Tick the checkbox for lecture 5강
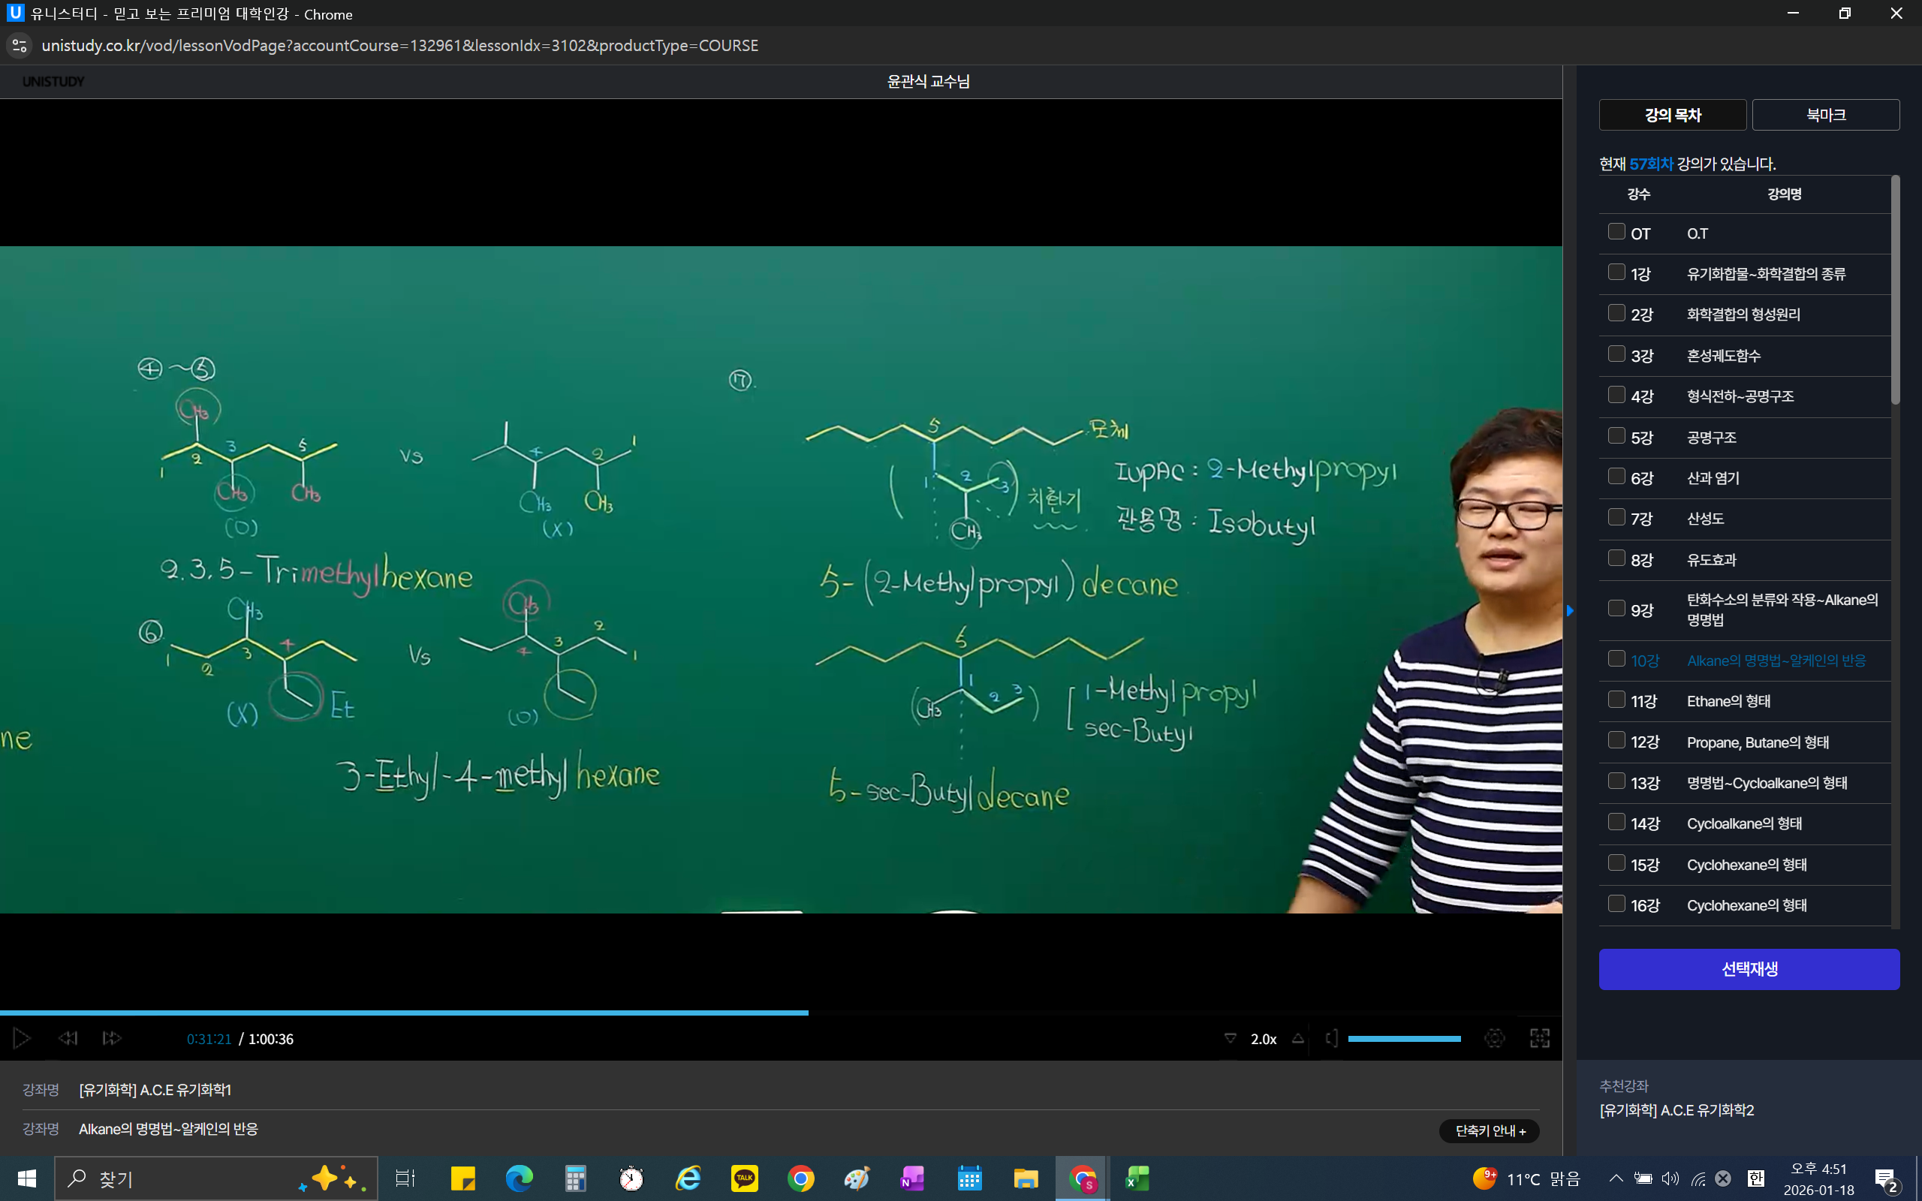This screenshot has height=1201, width=1922. (x=1616, y=436)
